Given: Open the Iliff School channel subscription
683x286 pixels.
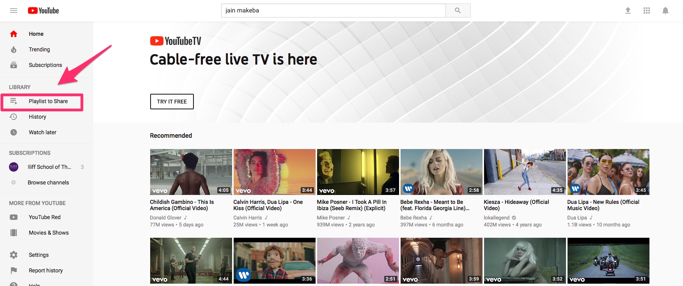Looking at the screenshot, I should (x=49, y=167).
